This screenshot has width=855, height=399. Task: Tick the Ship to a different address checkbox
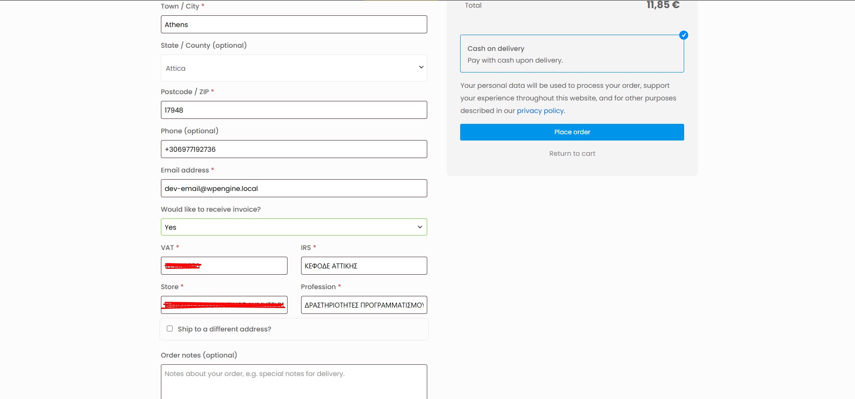point(169,329)
